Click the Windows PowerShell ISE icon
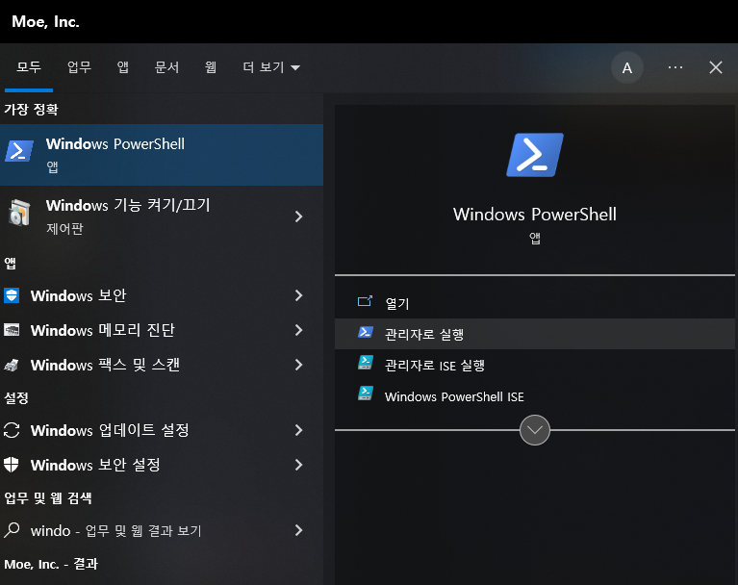 click(x=366, y=393)
